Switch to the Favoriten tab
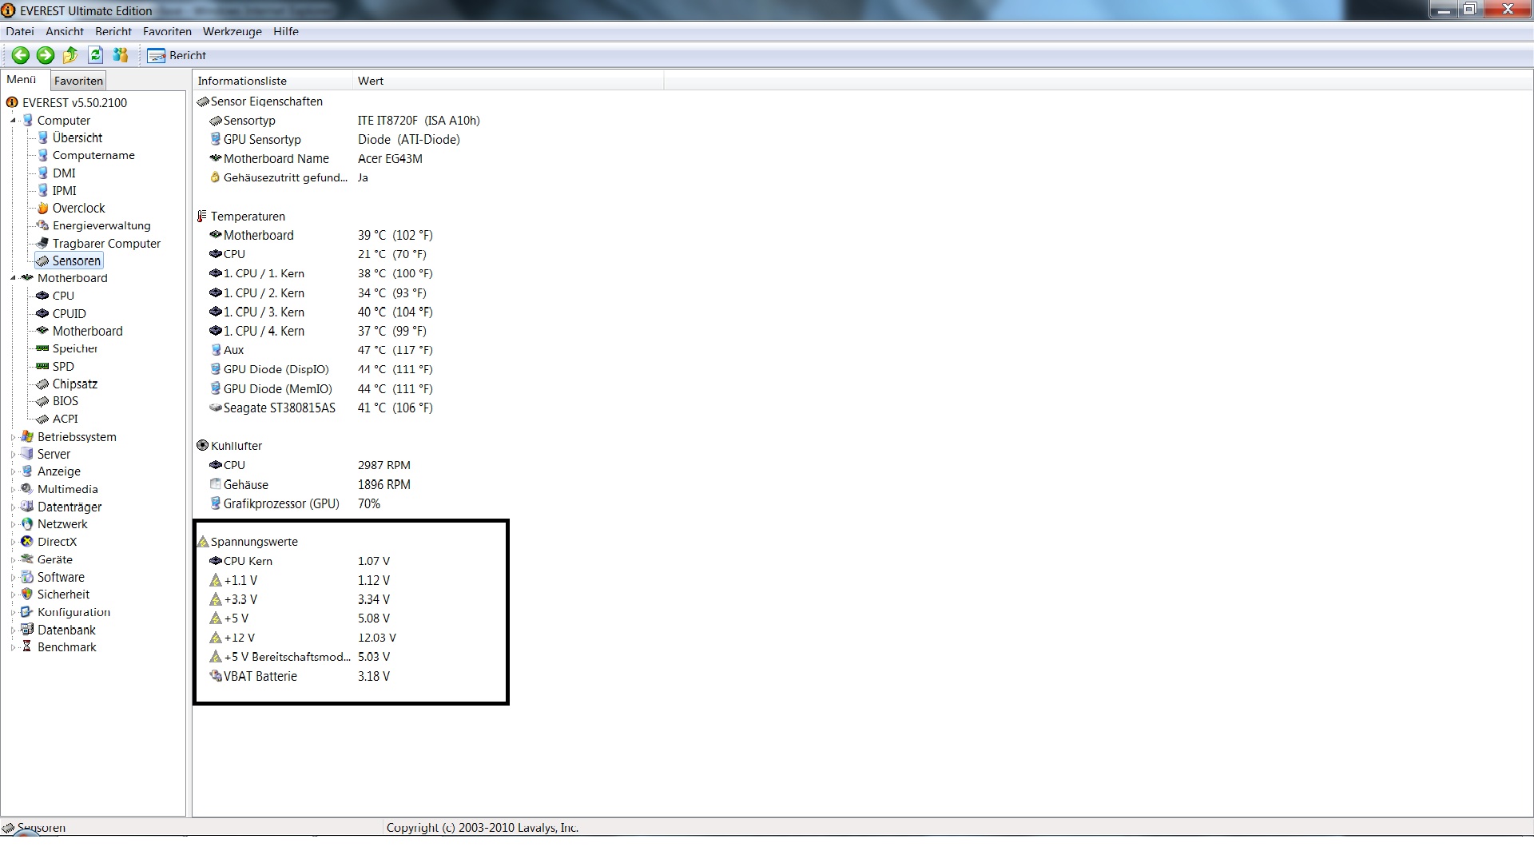The width and height of the screenshot is (1534, 863). (78, 81)
